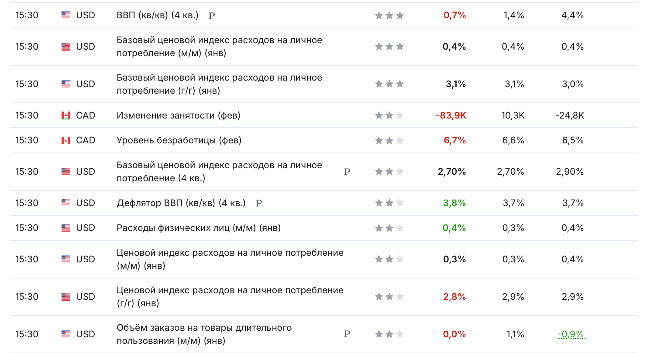Open the ВВП (кв/кв) (4 кв.) event
The width and height of the screenshot is (647, 353).
tap(158, 15)
